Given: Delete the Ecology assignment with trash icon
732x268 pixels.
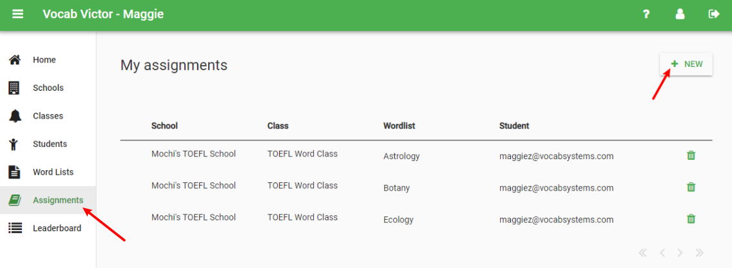Looking at the screenshot, I should pos(691,218).
